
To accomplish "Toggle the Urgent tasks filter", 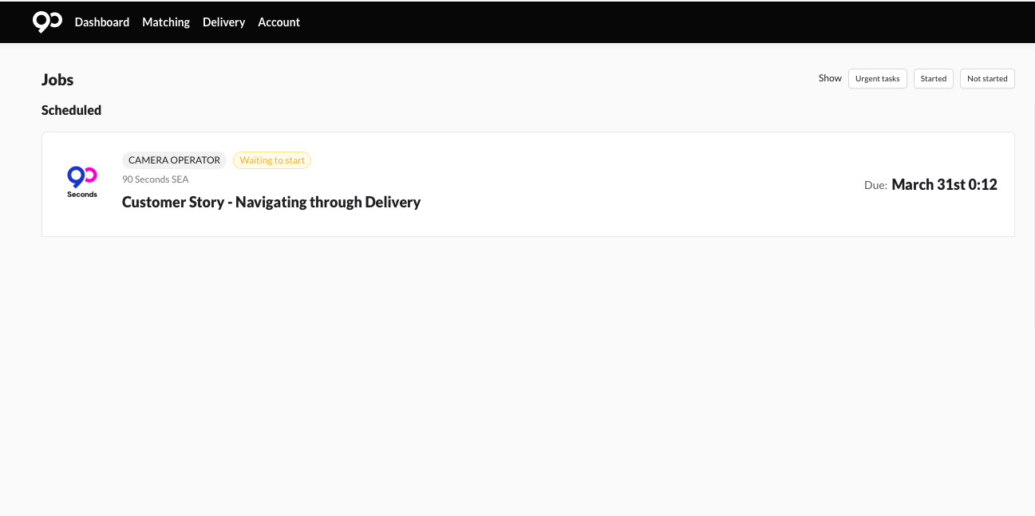I will pyautogui.click(x=877, y=79).
